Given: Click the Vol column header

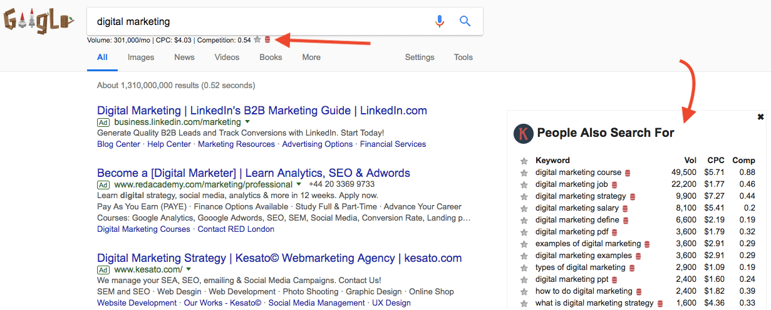Looking at the screenshot, I should click(690, 161).
